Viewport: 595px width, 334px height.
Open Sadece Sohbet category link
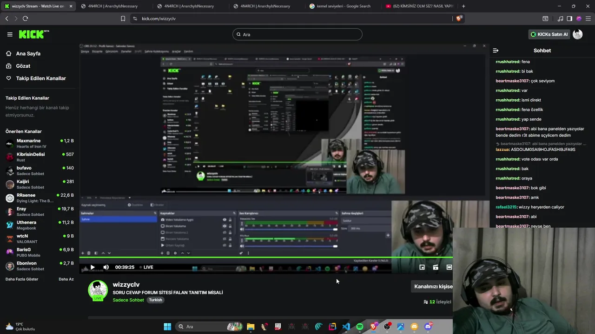pyautogui.click(x=128, y=300)
